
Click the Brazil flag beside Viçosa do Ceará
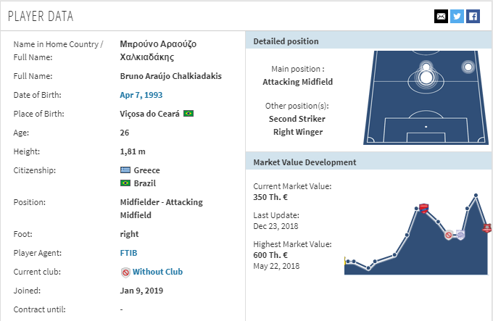(188, 113)
